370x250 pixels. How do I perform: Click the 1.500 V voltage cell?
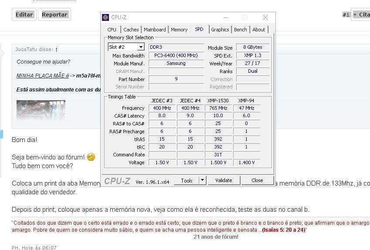tap(218, 162)
